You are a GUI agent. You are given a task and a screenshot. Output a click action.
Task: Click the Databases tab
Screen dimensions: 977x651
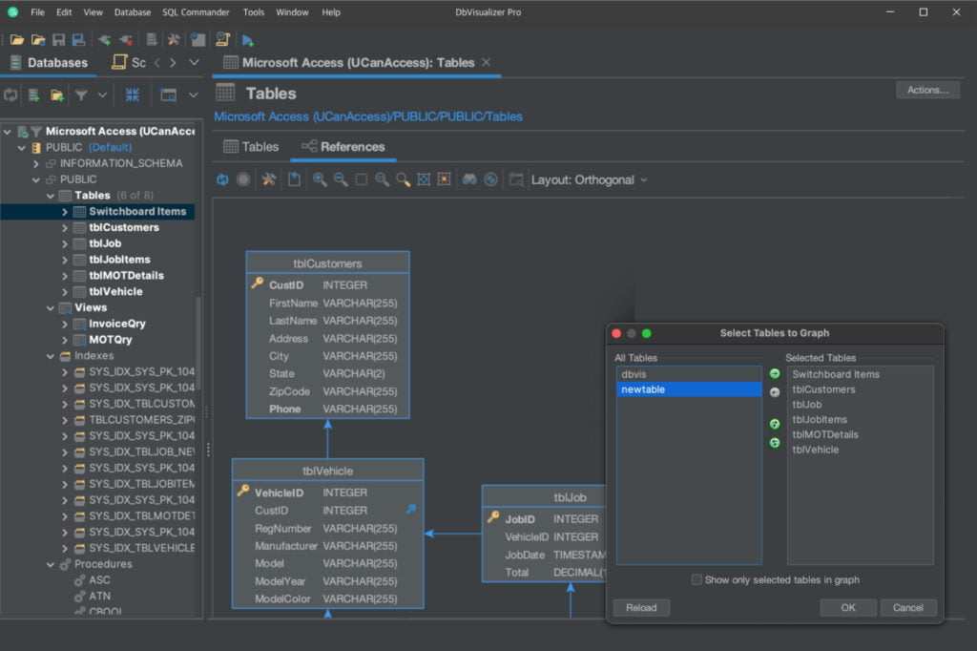coord(50,62)
